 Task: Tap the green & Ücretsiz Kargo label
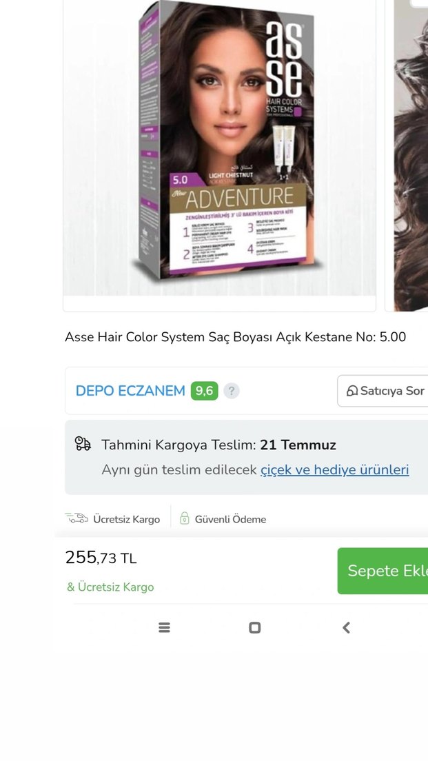[x=110, y=587]
